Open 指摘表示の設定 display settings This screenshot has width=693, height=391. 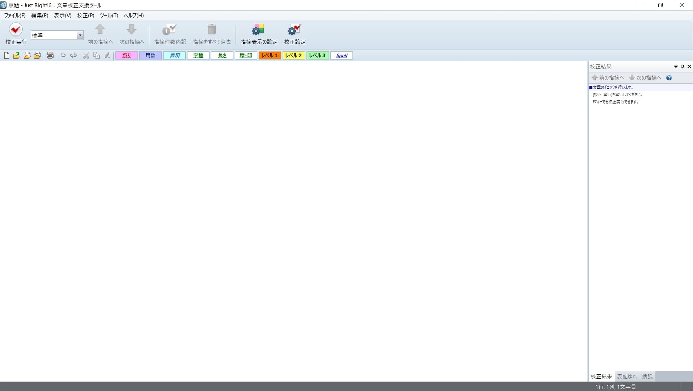pos(259,34)
